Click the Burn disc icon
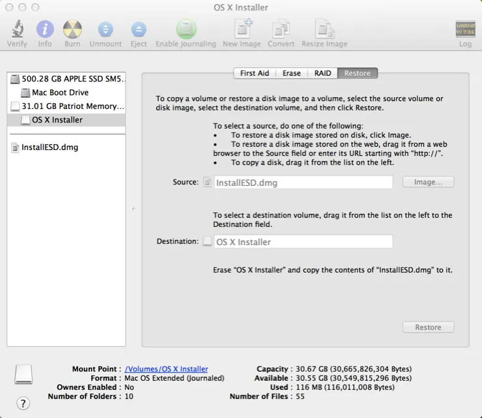 [x=72, y=29]
